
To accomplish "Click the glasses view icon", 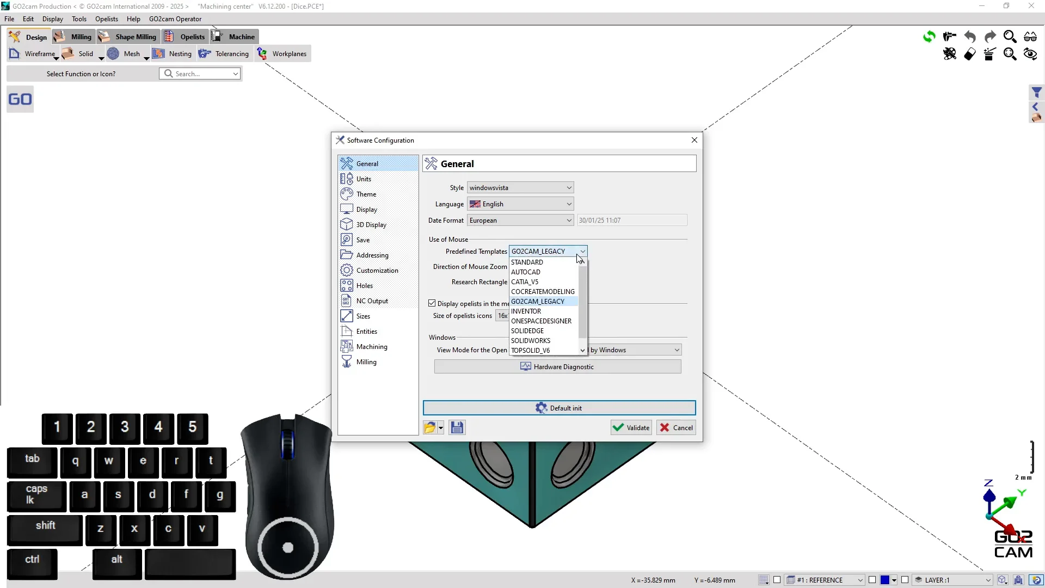I will tap(1030, 36).
